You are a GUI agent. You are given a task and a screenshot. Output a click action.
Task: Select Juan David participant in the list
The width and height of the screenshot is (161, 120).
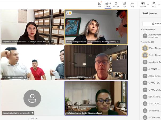(155, 62)
